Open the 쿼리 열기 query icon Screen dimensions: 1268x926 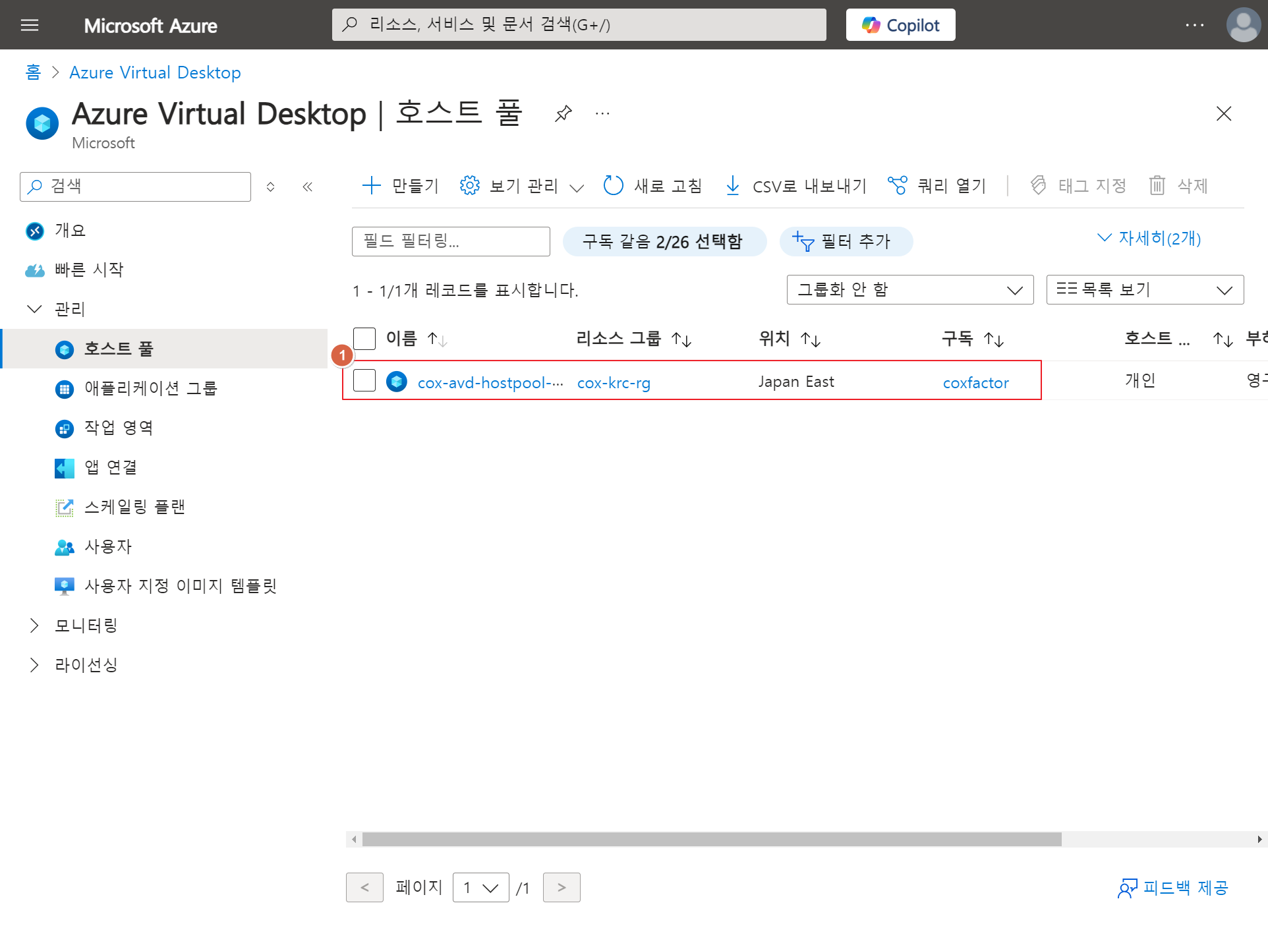click(x=897, y=186)
